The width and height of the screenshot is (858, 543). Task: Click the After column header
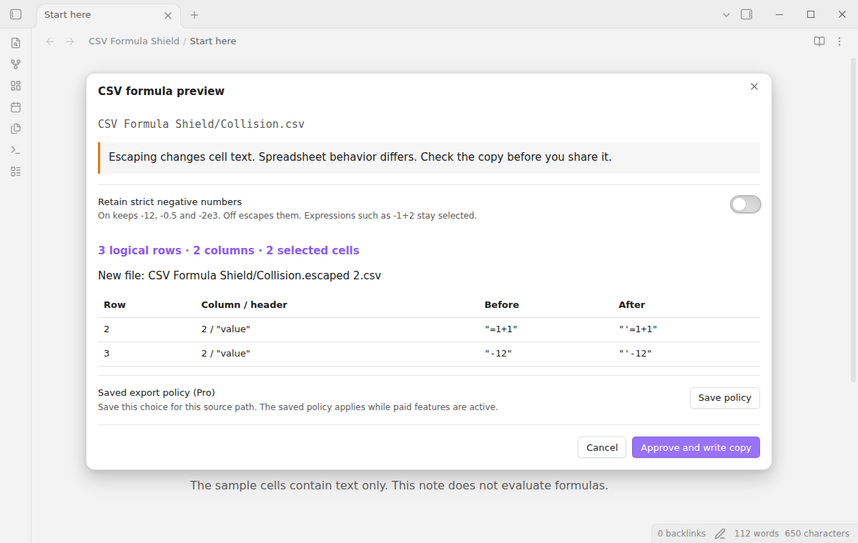632,305
